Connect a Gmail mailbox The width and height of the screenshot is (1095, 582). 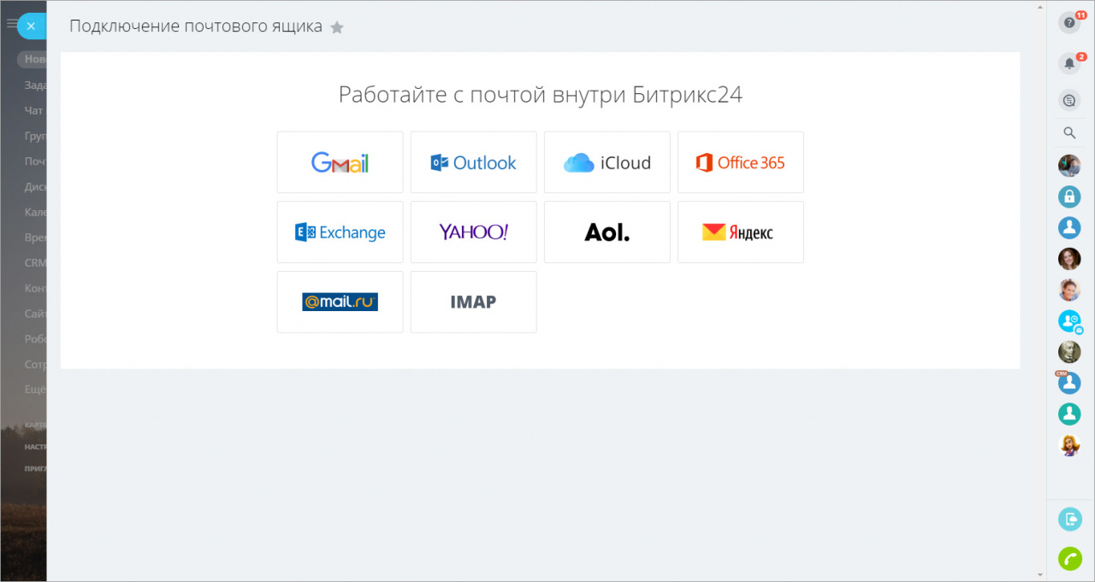[340, 162]
